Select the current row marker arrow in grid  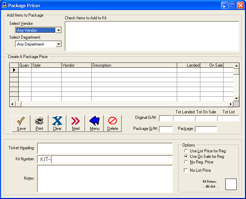(14, 70)
